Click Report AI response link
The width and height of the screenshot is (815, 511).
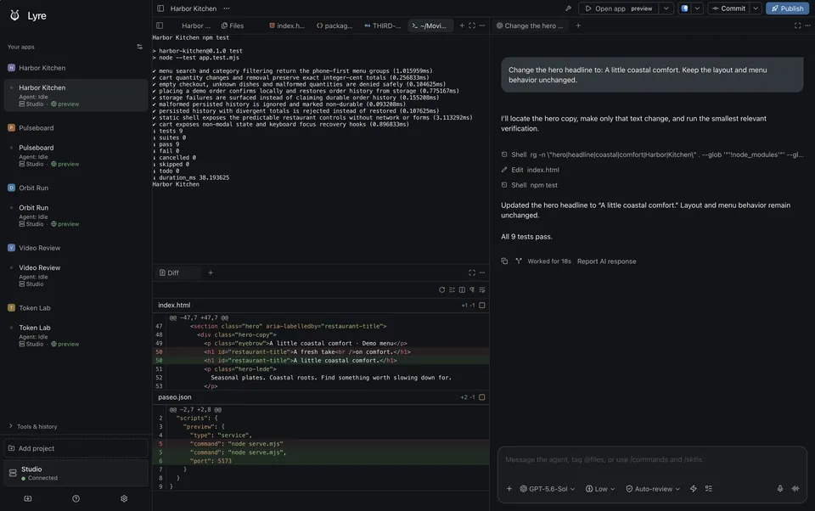click(x=606, y=261)
